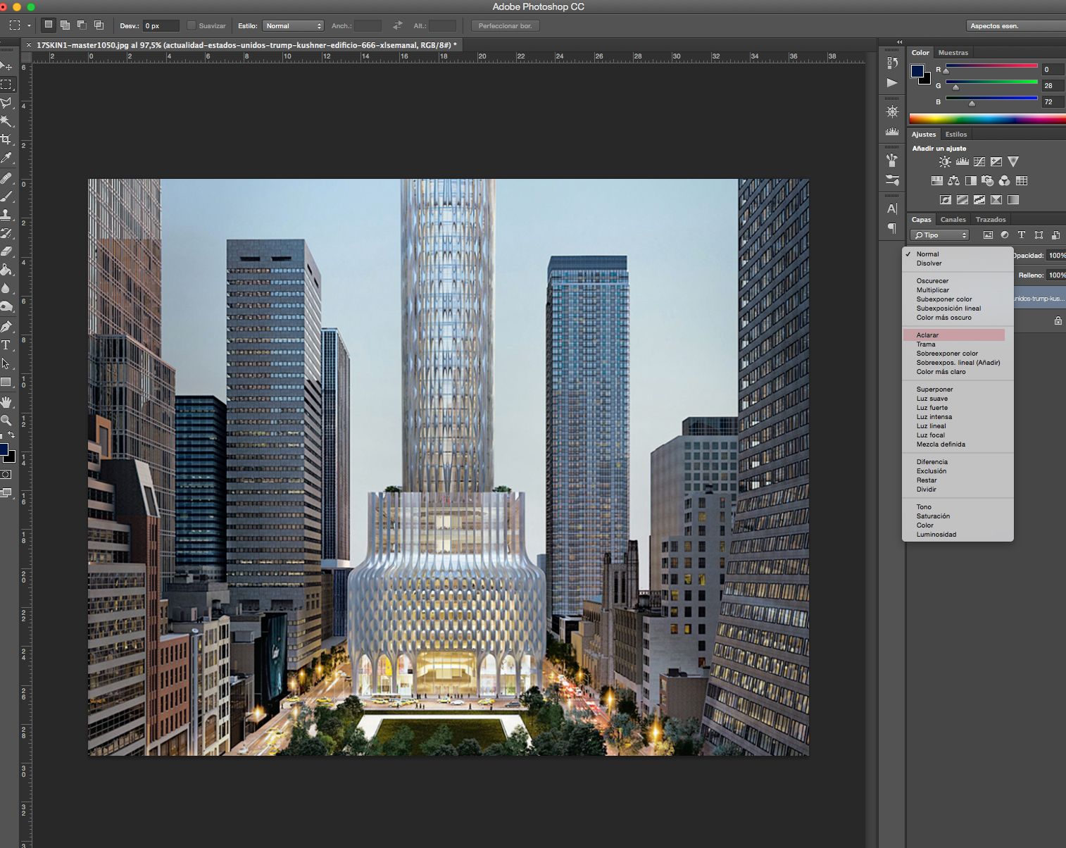Viewport: 1066px width, 848px height.
Task: Select the Brush tool
Action: 6,197
